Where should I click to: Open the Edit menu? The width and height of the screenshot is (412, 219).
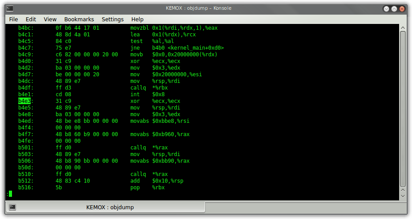coord(31,20)
